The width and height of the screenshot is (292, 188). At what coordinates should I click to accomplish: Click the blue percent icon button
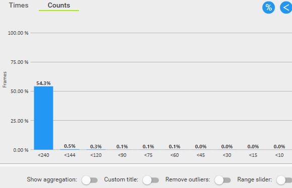pyautogui.click(x=268, y=8)
